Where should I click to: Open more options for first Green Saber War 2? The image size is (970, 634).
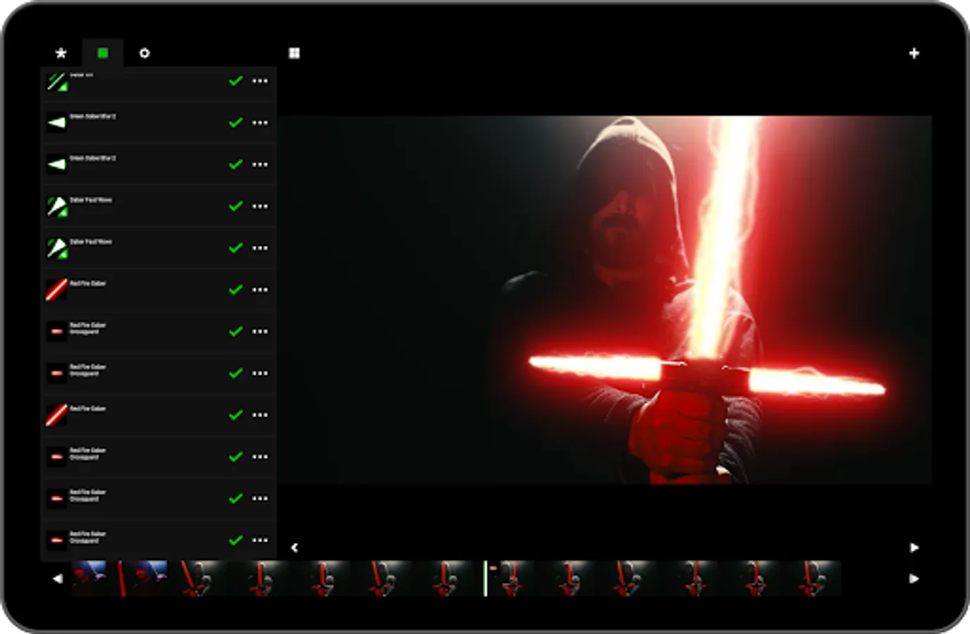pyautogui.click(x=260, y=123)
